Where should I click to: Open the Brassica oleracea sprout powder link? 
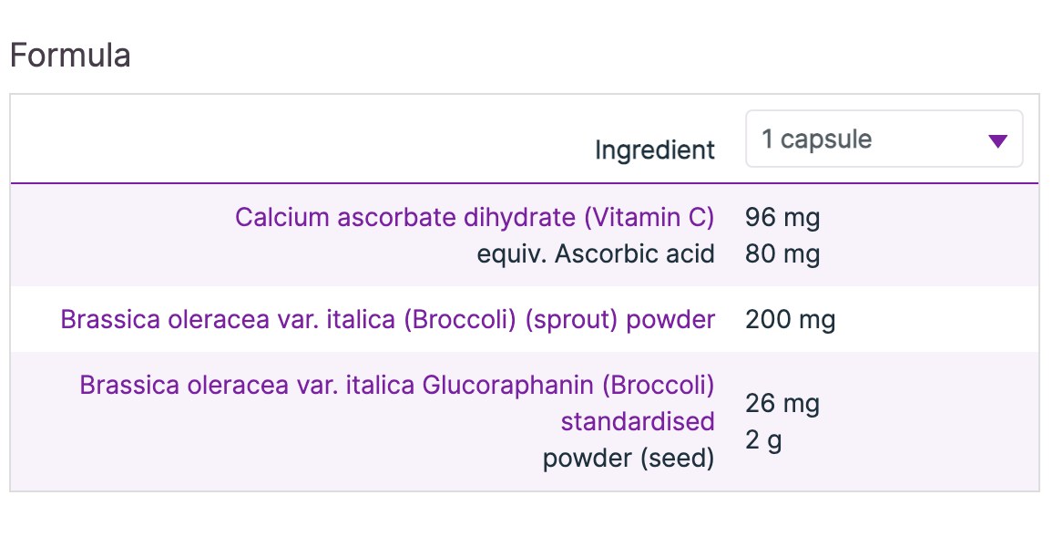(x=387, y=320)
